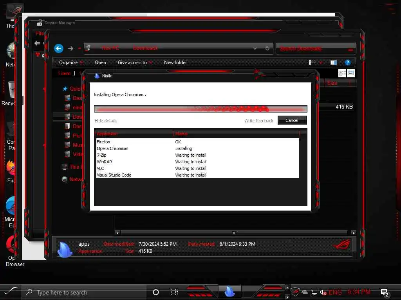Expand the address bar history dropdown
Viewport: 401px width, 300px height.
[x=255, y=48]
